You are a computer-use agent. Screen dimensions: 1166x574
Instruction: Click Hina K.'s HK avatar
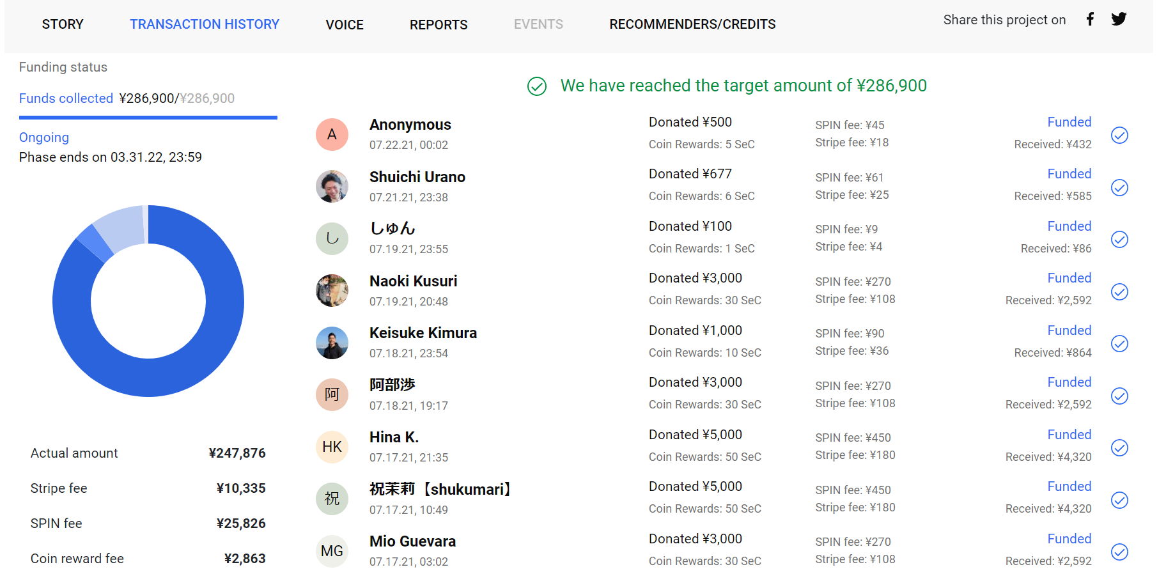332,447
